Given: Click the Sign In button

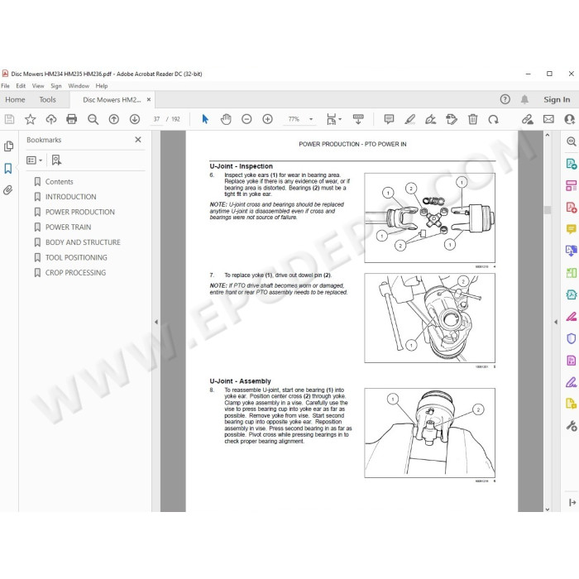Looking at the screenshot, I should pyautogui.click(x=557, y=100).
